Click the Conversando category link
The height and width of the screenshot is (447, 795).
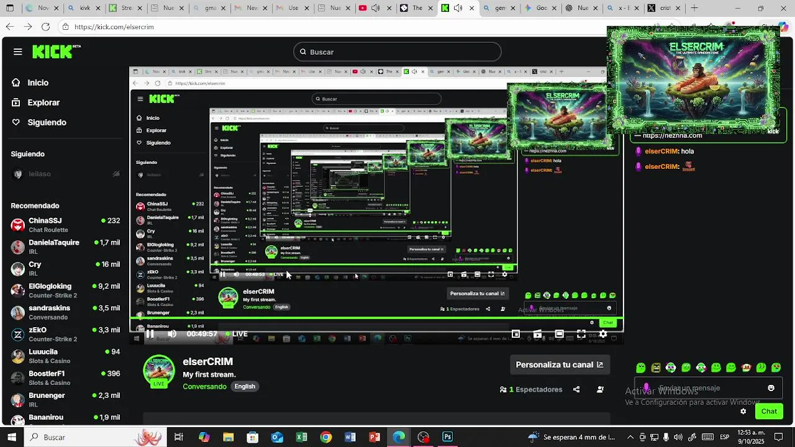[x=204, y=386]
